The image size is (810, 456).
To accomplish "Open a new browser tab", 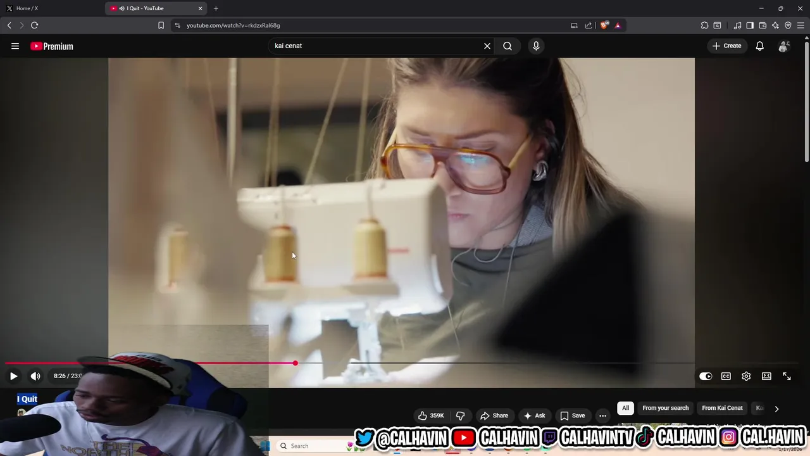I will point(216,8).
